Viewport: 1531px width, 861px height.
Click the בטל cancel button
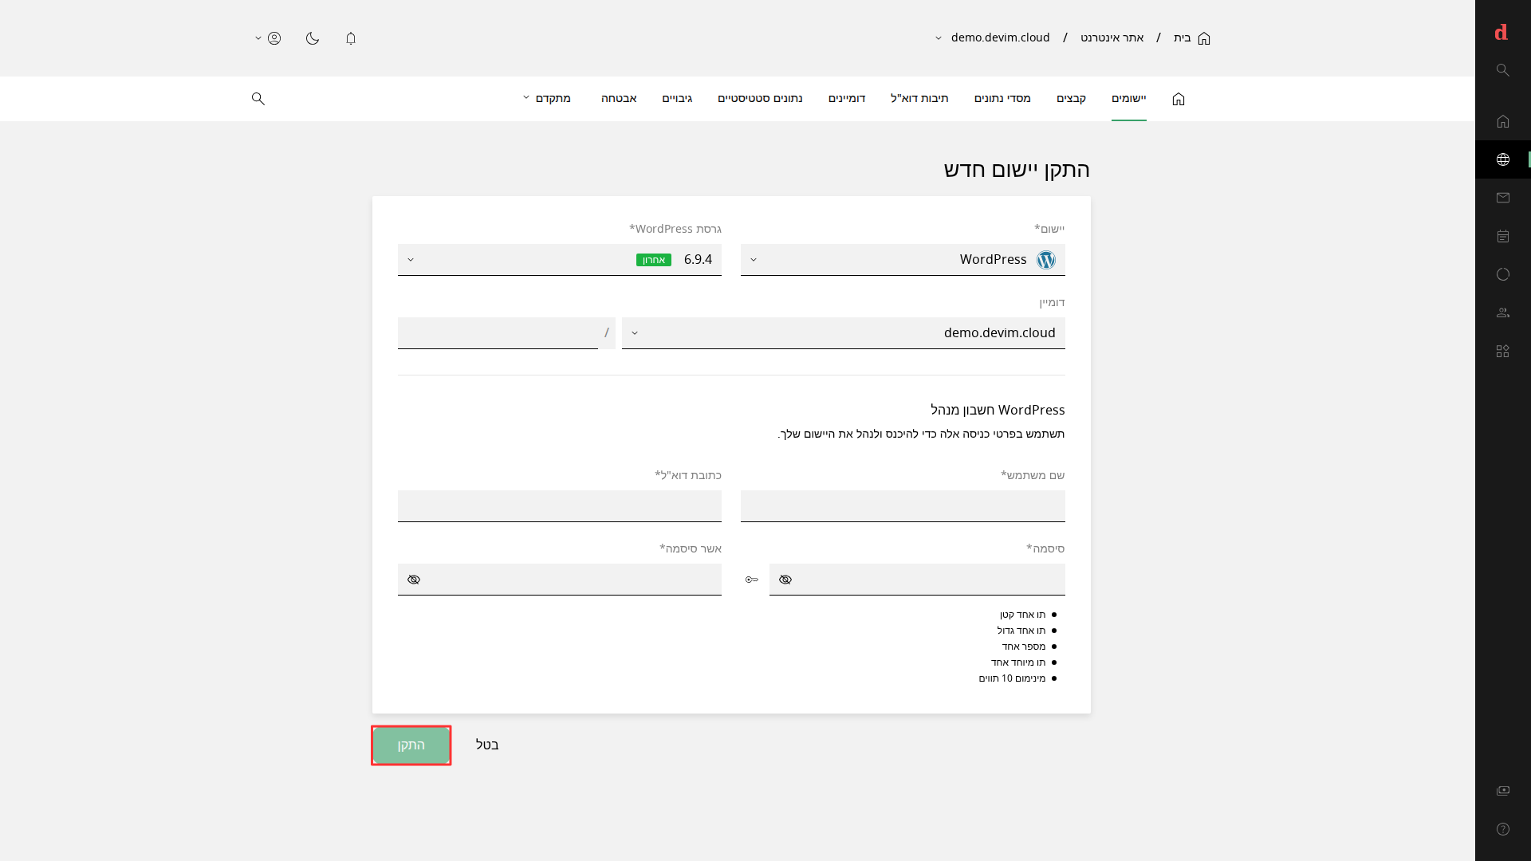point(487,745)
